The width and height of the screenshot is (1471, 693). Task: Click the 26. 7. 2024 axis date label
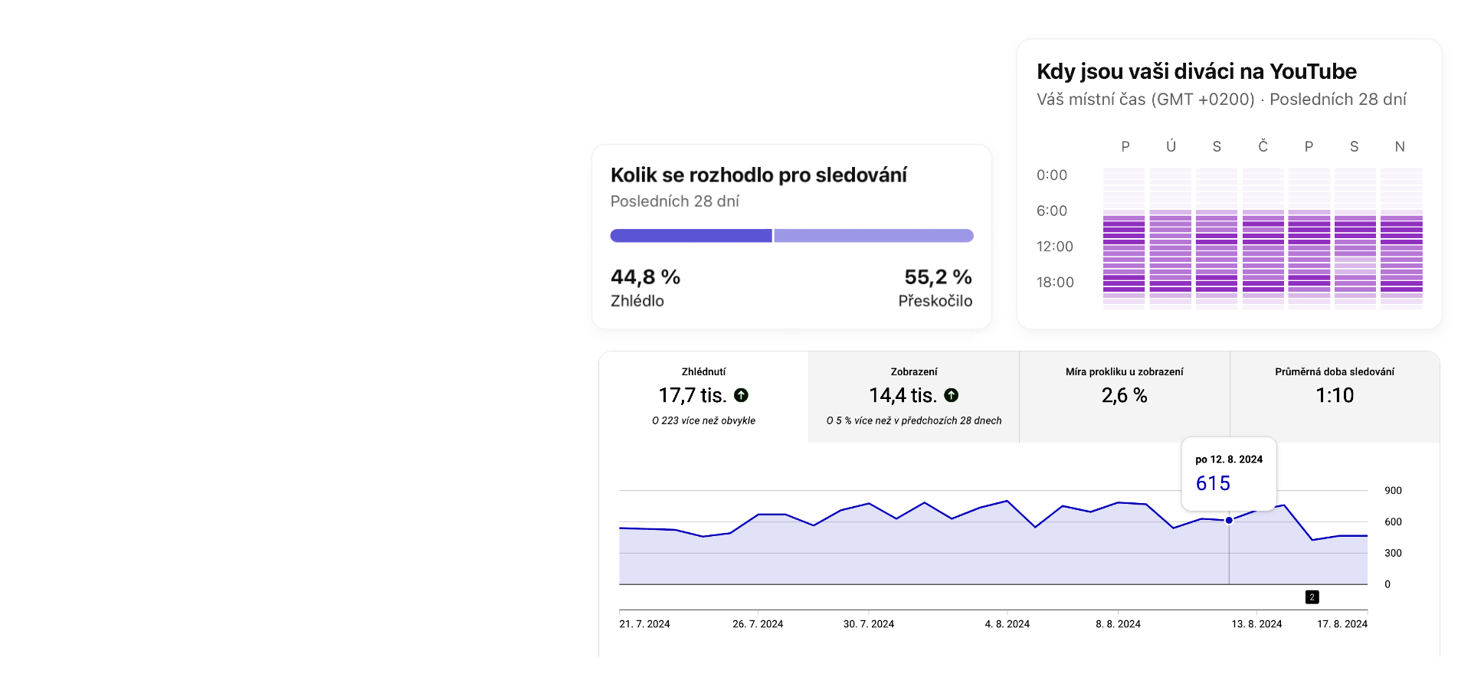(x=758, y=624)
